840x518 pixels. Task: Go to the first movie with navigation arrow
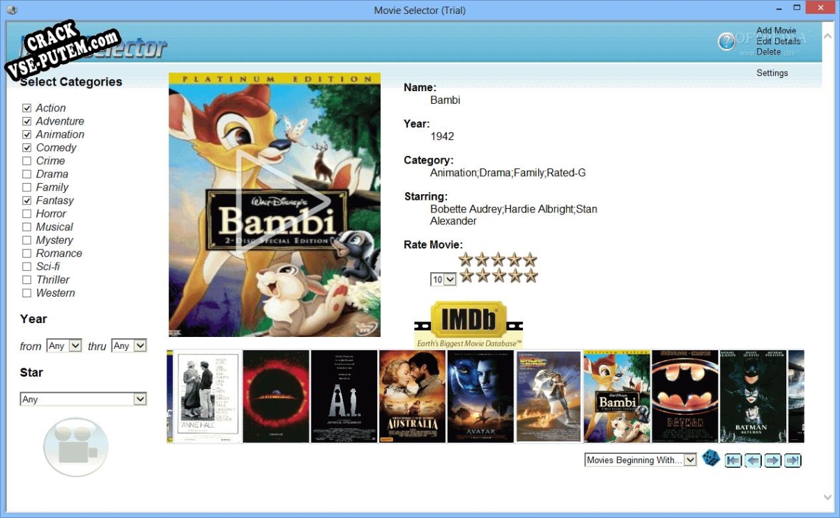pos(733,460)
